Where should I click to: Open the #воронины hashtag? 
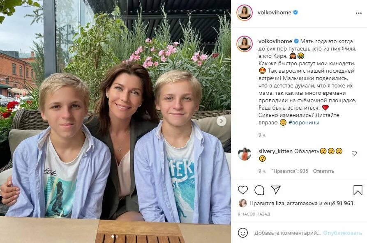304,122
